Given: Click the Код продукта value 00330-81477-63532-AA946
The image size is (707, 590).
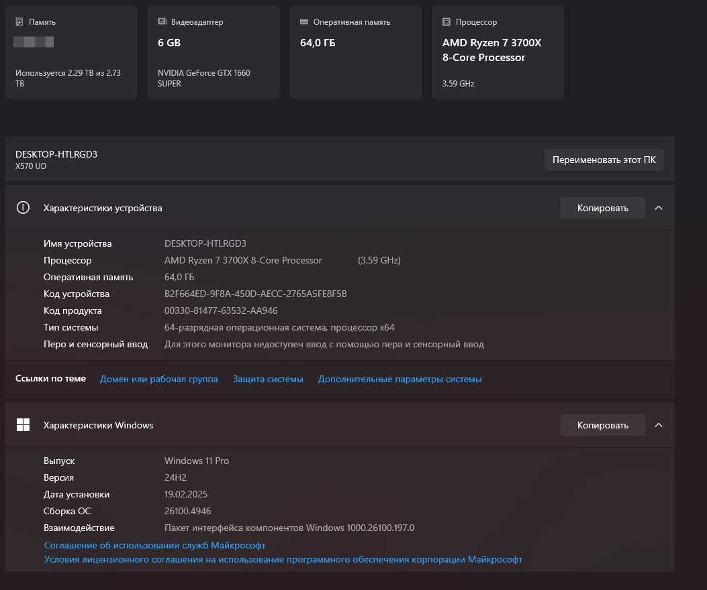Looking at the screenshot, I should click(221, 310).
